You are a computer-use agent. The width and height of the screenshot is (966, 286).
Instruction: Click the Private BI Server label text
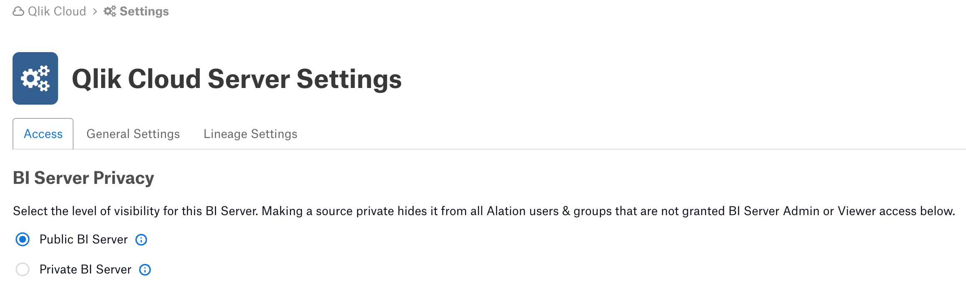[85, 269]
